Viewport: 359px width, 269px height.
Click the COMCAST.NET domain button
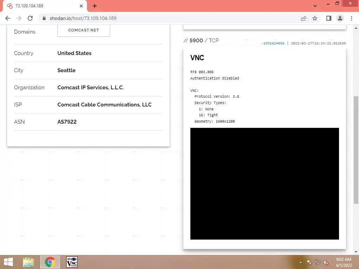click(83, 30)
